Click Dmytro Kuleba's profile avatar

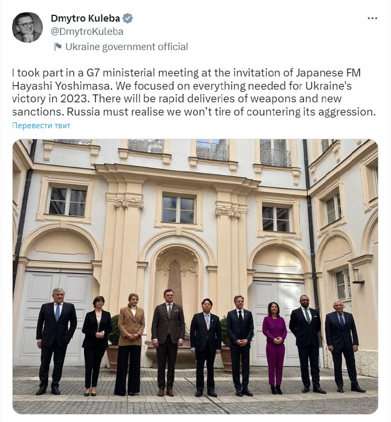[x=27, y=27]
